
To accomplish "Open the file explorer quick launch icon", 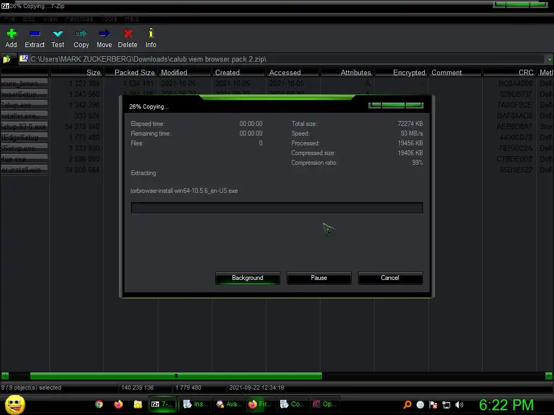I will [138, 404].
